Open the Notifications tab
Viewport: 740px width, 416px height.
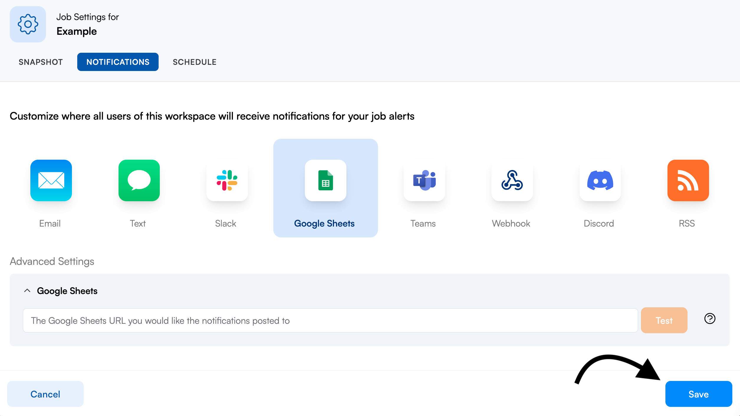pos(118,62)
